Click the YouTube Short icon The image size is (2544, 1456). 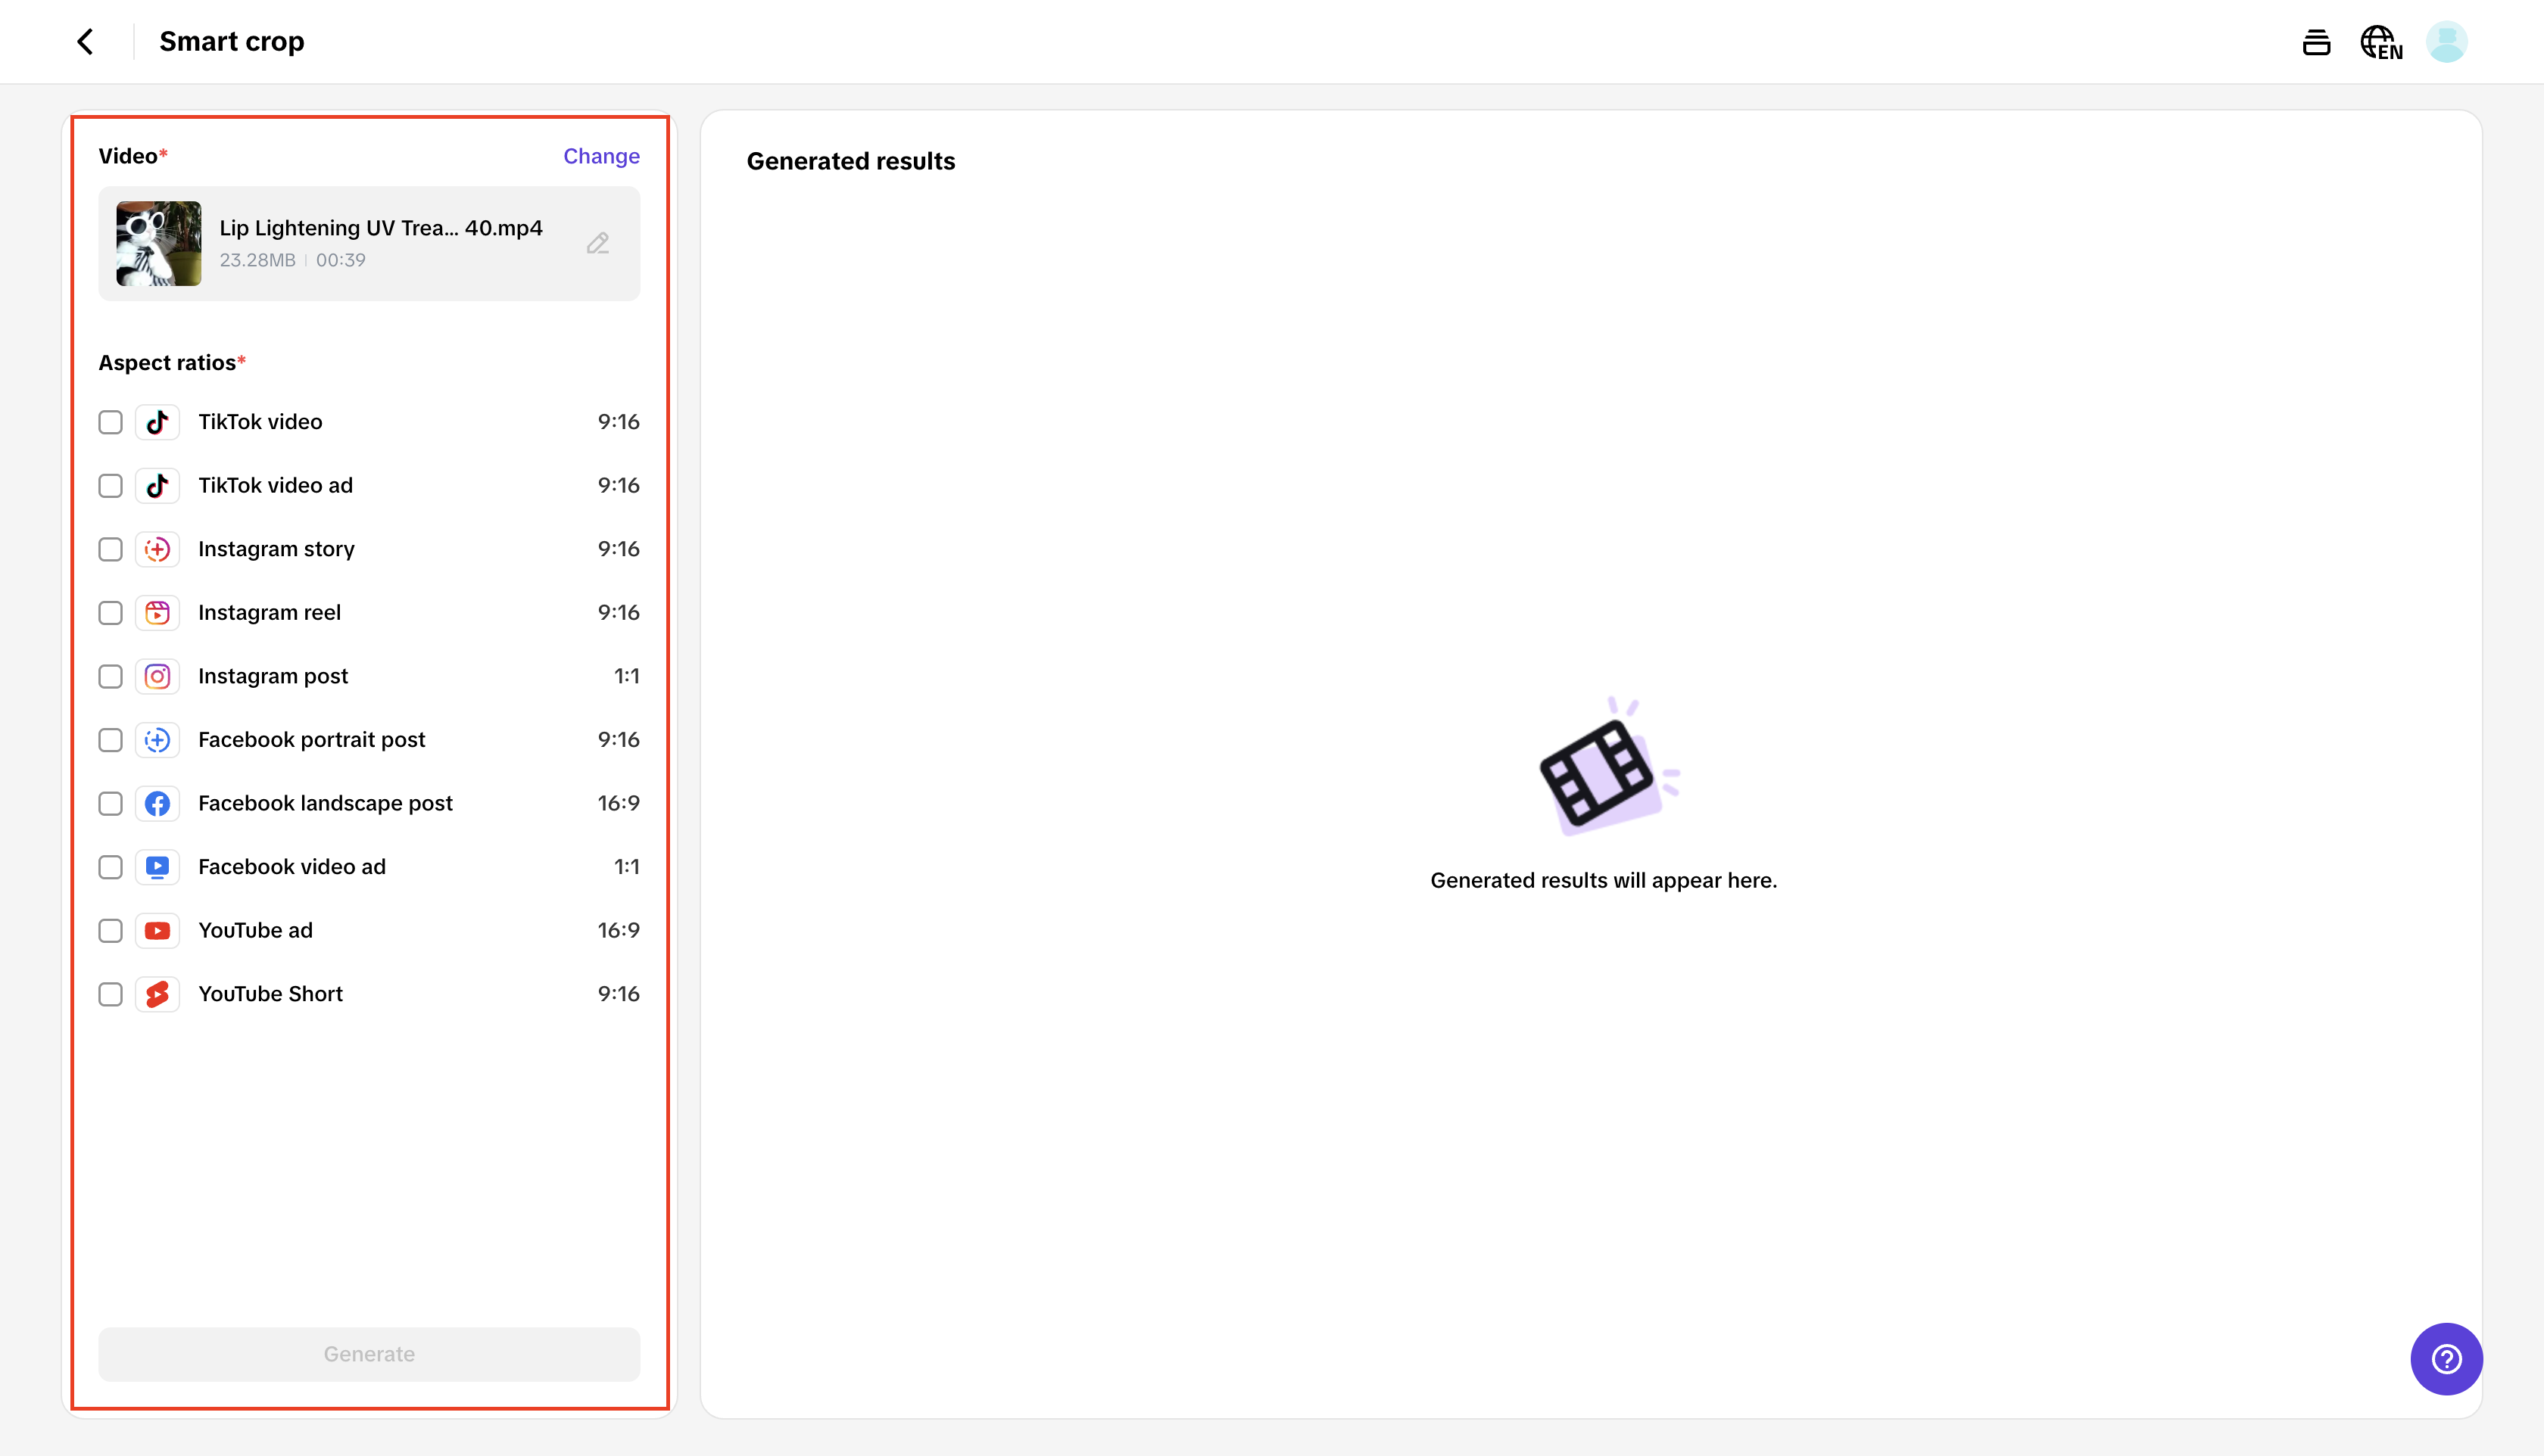click(x=157, y=994)
